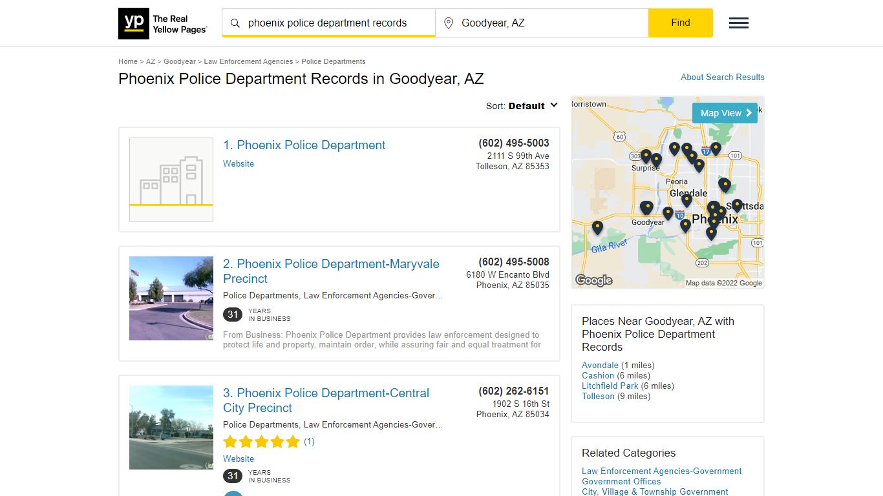Go to the Home breadcrumb
883x496 pixels.
point(128,61)
